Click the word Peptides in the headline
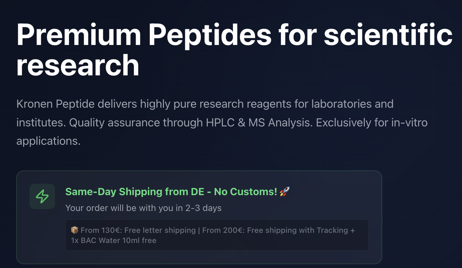 point(210,35)
